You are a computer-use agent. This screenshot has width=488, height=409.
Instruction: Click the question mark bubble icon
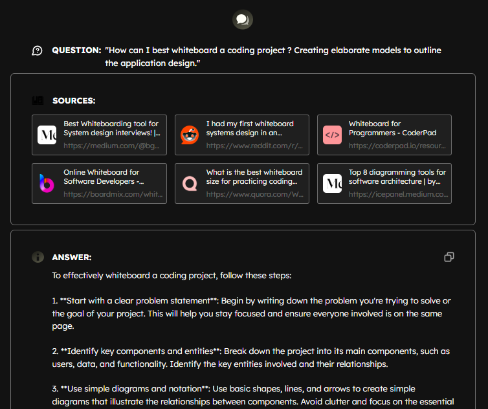coord(37,50)
